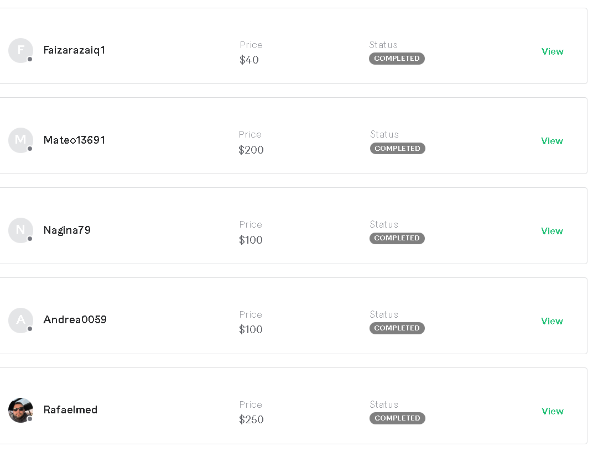Click the Completed badge for Mateo13691

(397, 149)
